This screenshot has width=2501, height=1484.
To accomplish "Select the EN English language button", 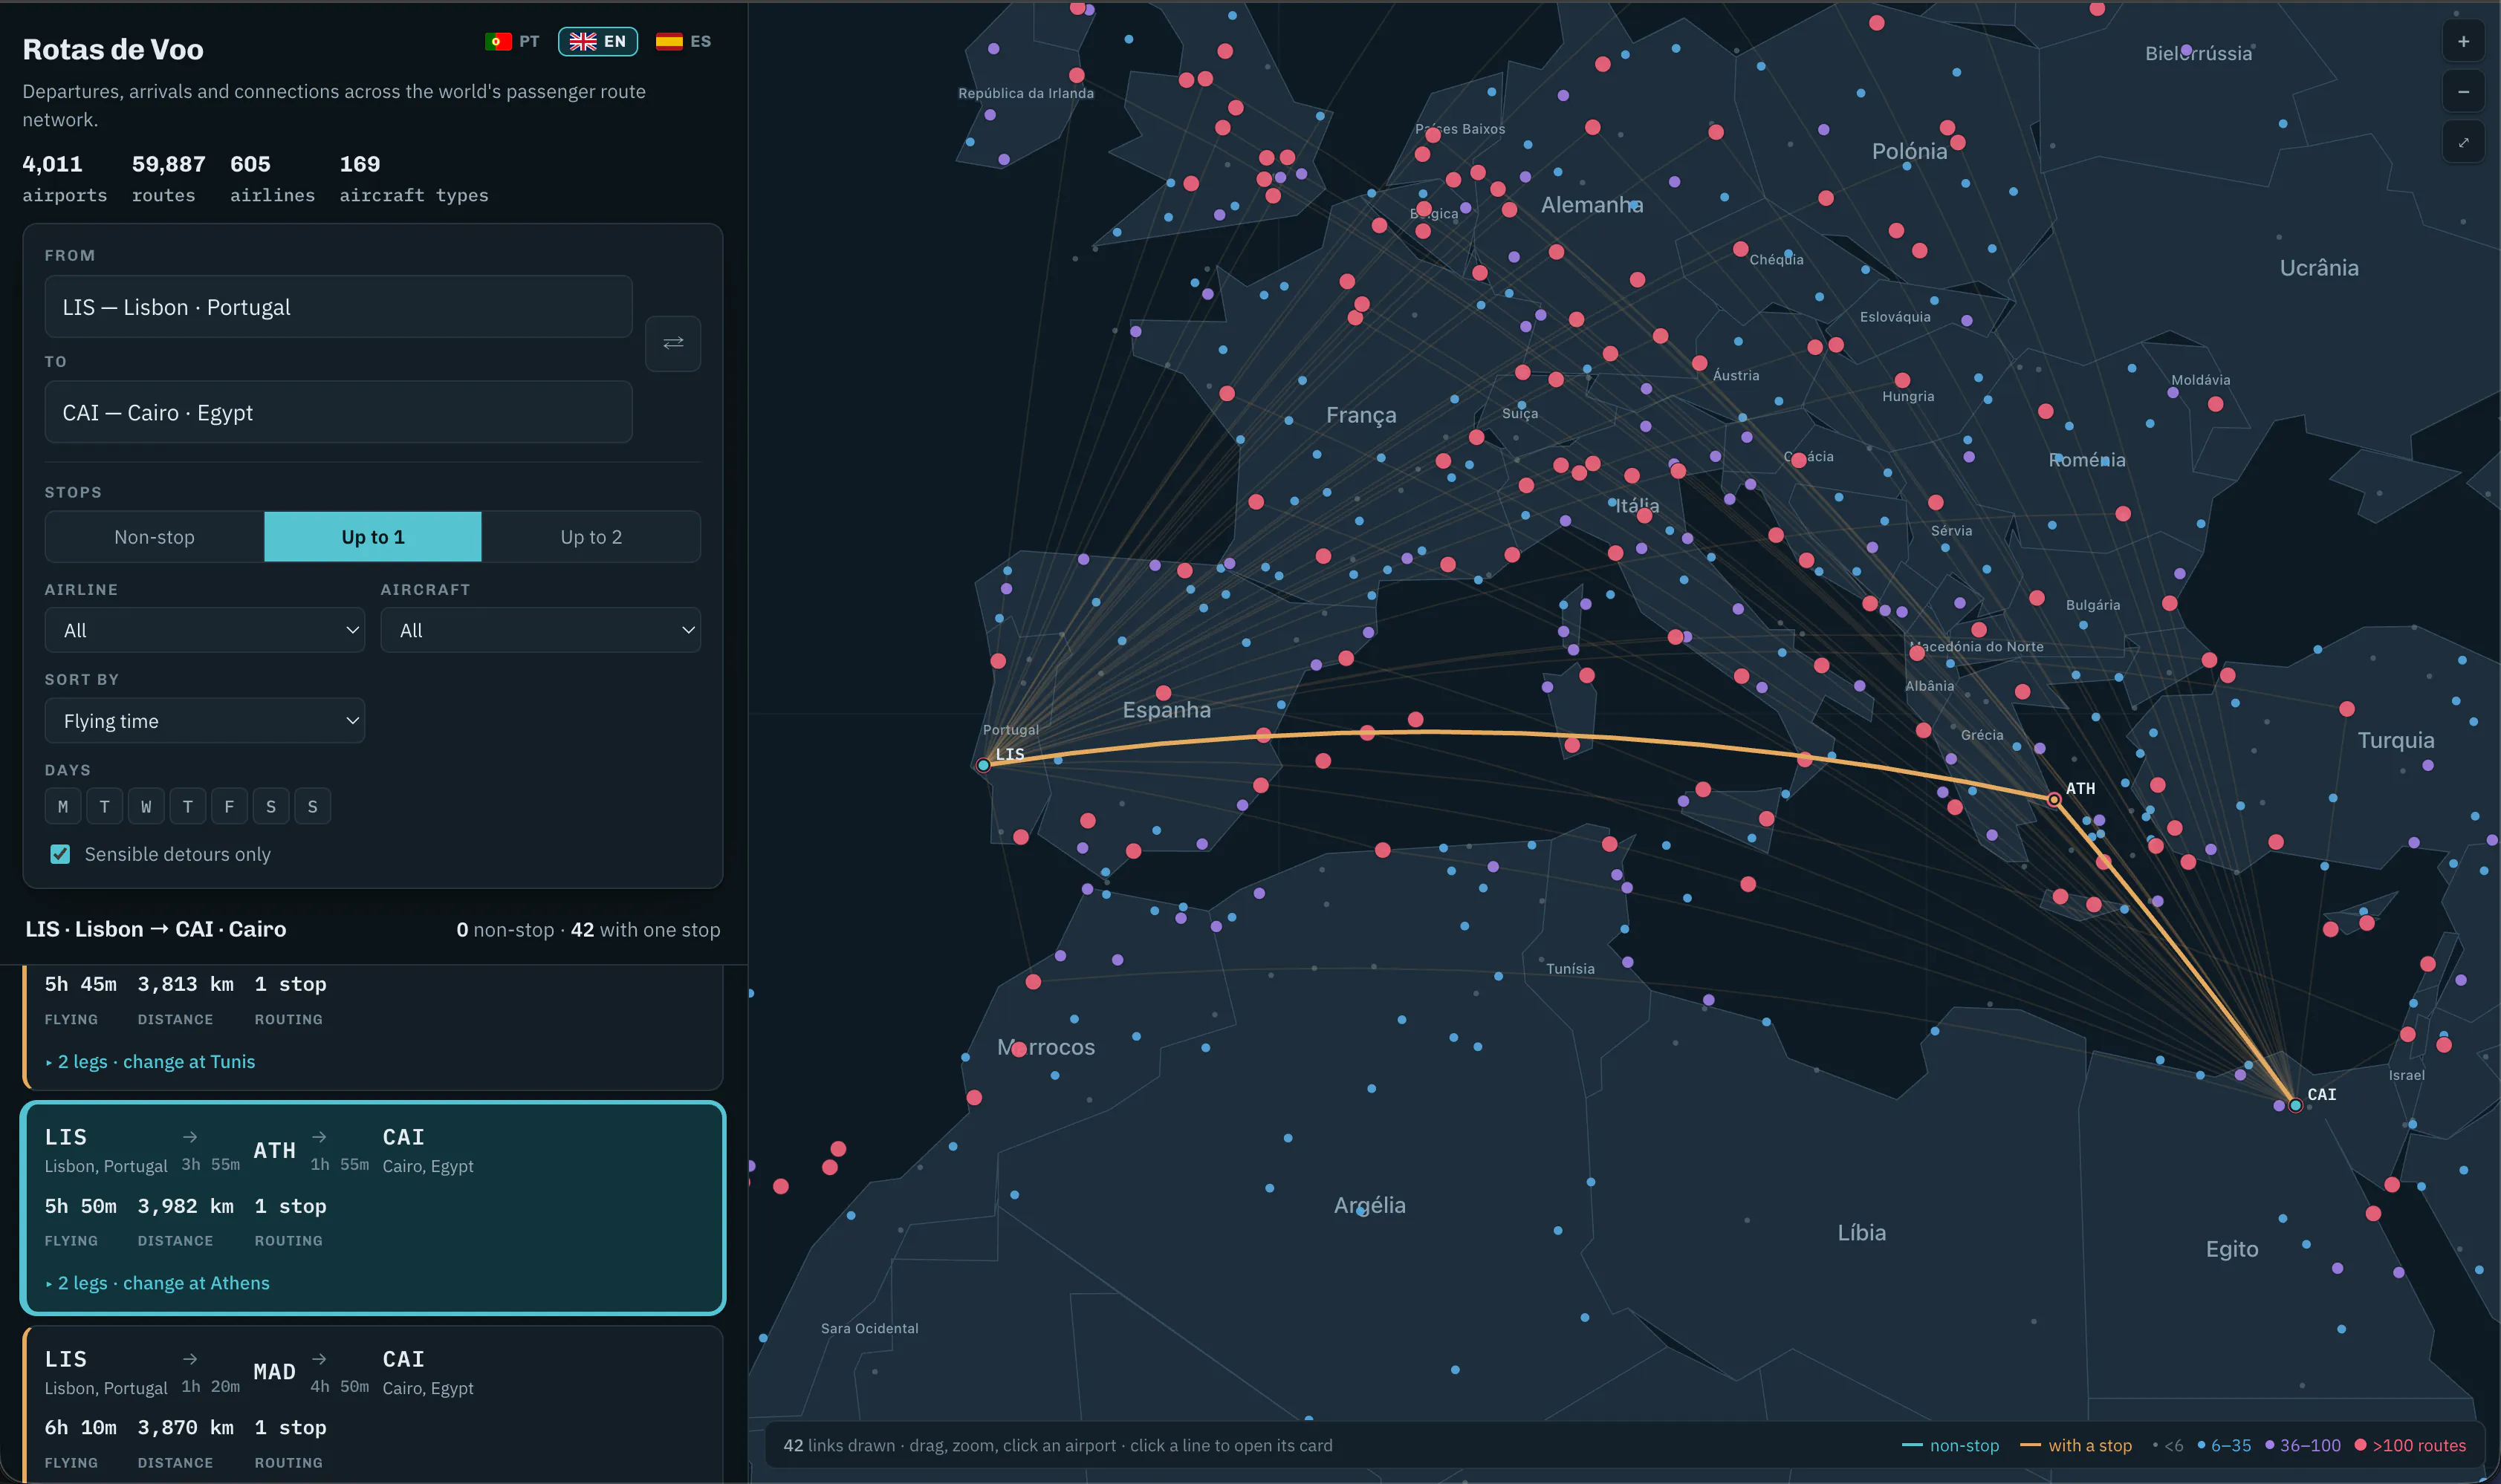I will (x=597, y=41).
